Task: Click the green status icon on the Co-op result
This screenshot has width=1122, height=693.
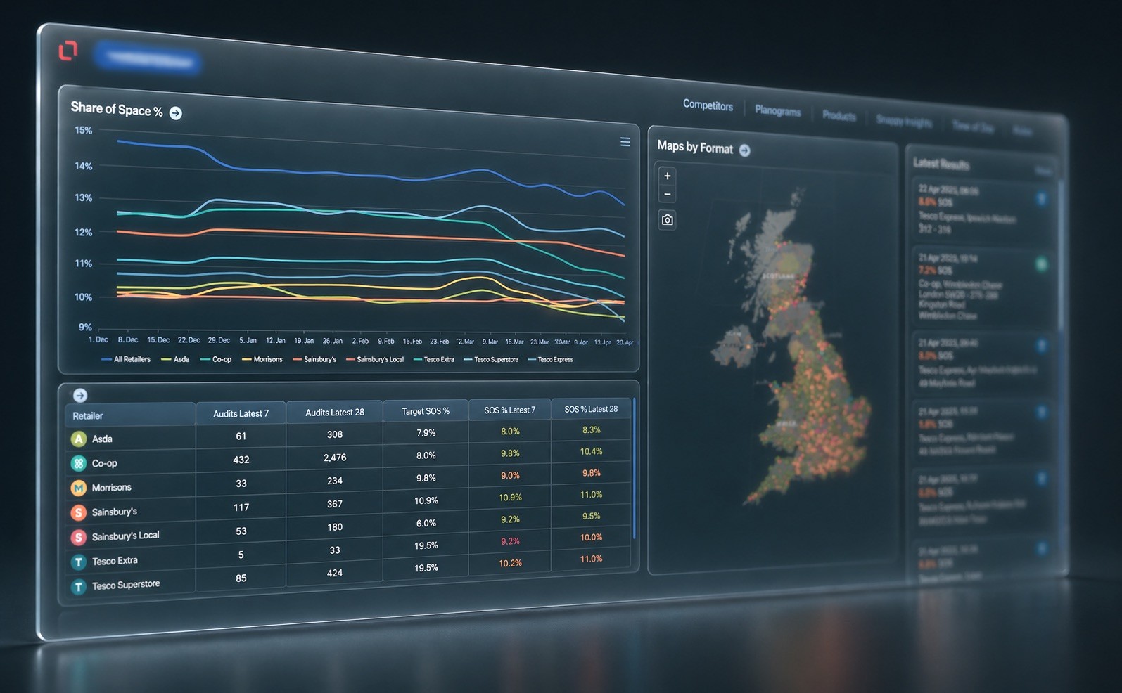Action: [x=1041, y=264]
